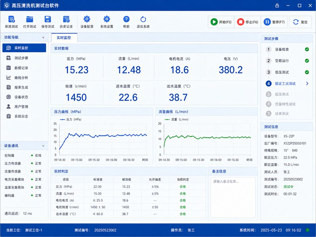
Task: Open 设备状态 in the navigation sidebar
Action: [24, 97]
